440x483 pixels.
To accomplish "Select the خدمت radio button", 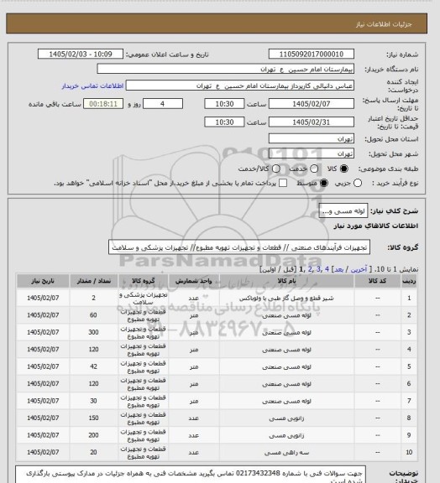I will point(314,169).
